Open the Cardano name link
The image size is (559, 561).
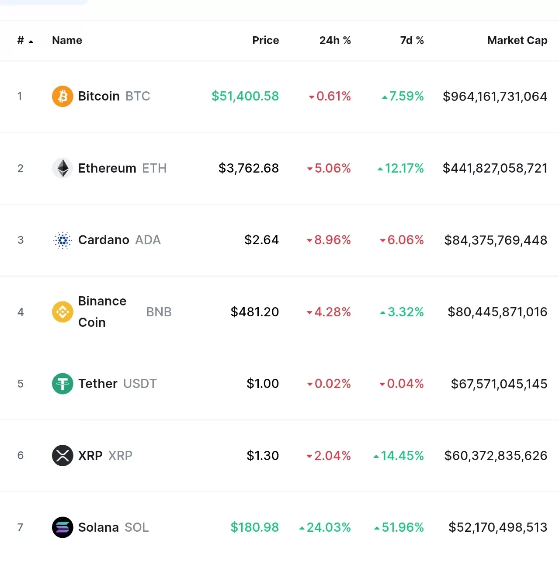(x=104, y=240)
